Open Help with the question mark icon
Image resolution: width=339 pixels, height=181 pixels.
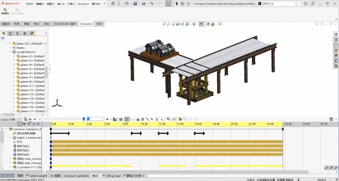coord(313,4)
